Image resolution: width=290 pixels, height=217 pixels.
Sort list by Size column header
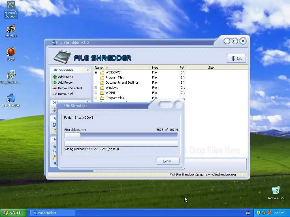point(219,68)
